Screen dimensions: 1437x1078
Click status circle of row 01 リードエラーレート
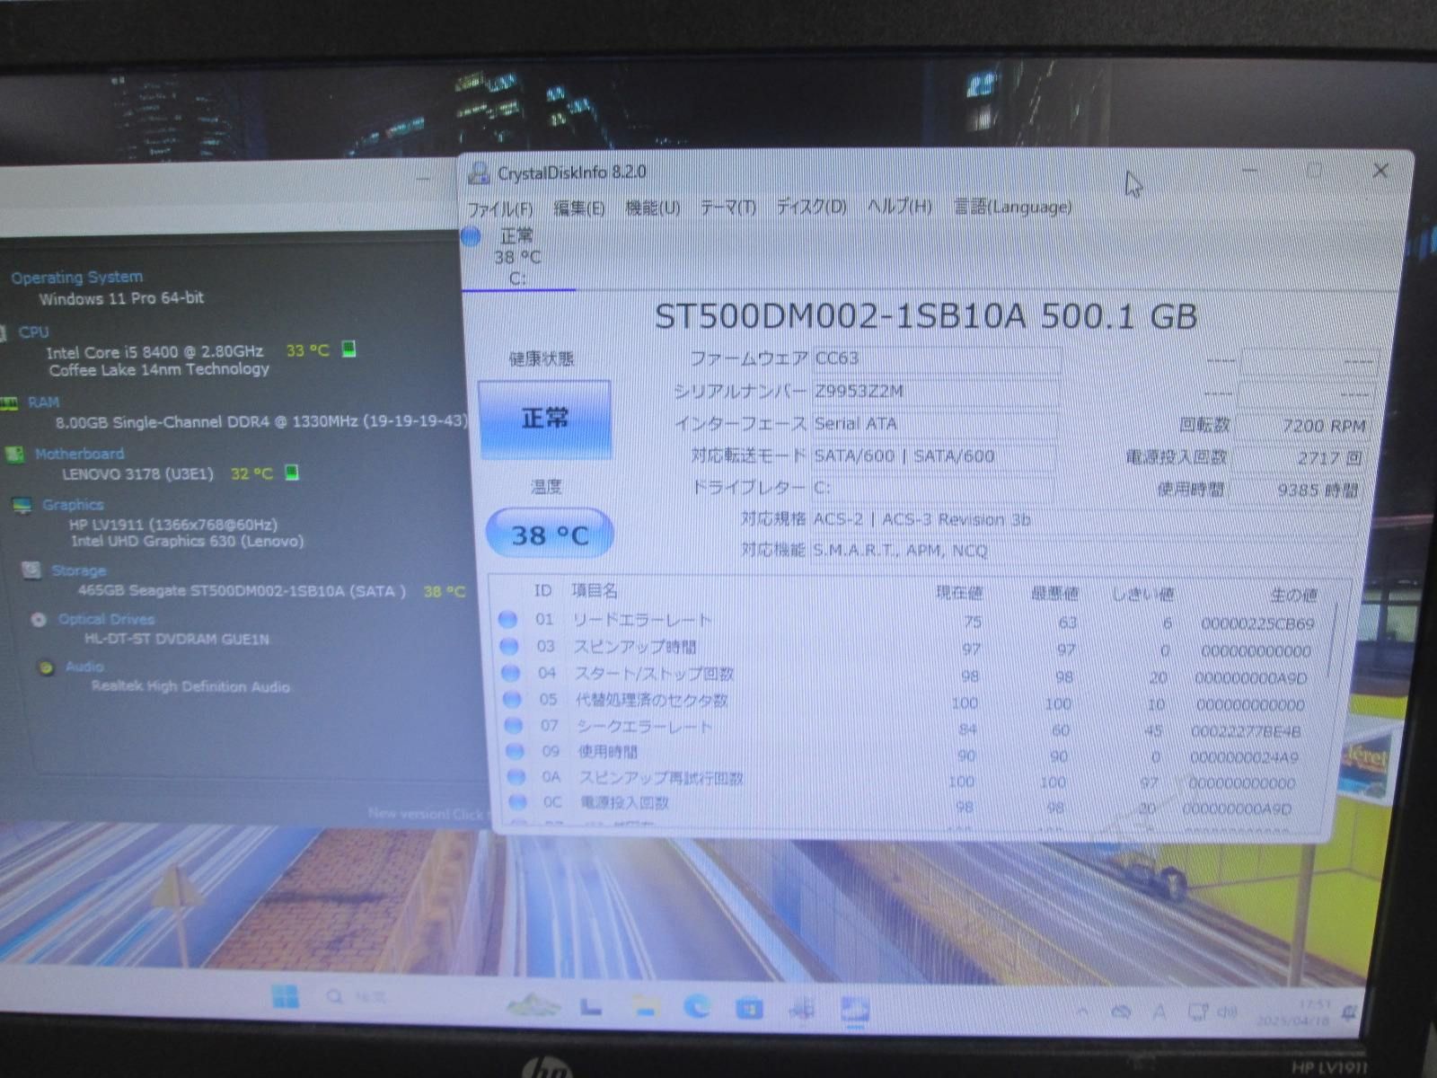507,619
